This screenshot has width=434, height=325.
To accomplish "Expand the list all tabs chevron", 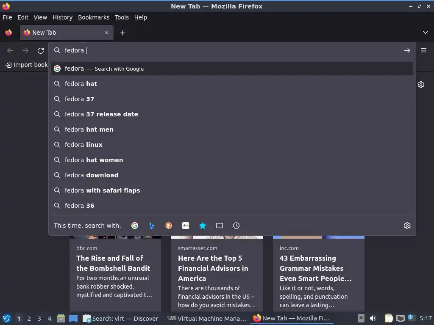I will [x=425, y=33].
